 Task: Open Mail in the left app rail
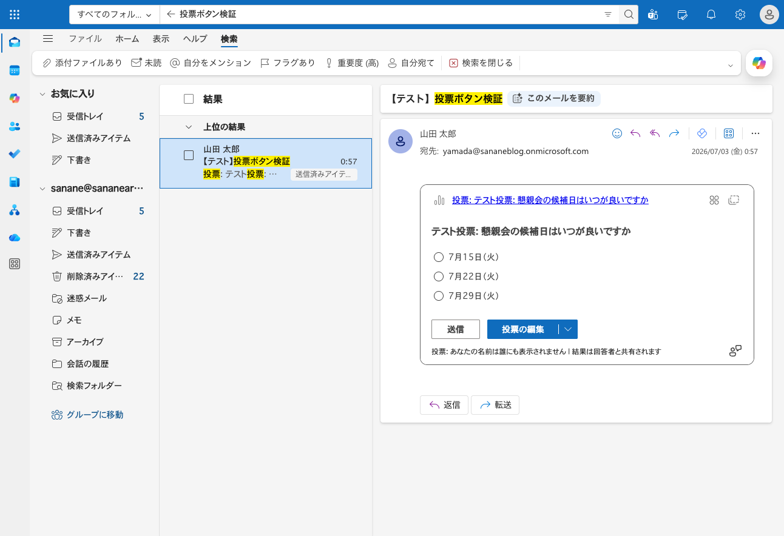pos(15,42)
